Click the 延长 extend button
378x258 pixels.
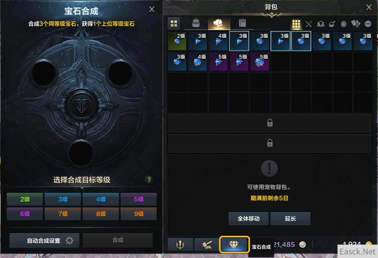pos(290,219)
